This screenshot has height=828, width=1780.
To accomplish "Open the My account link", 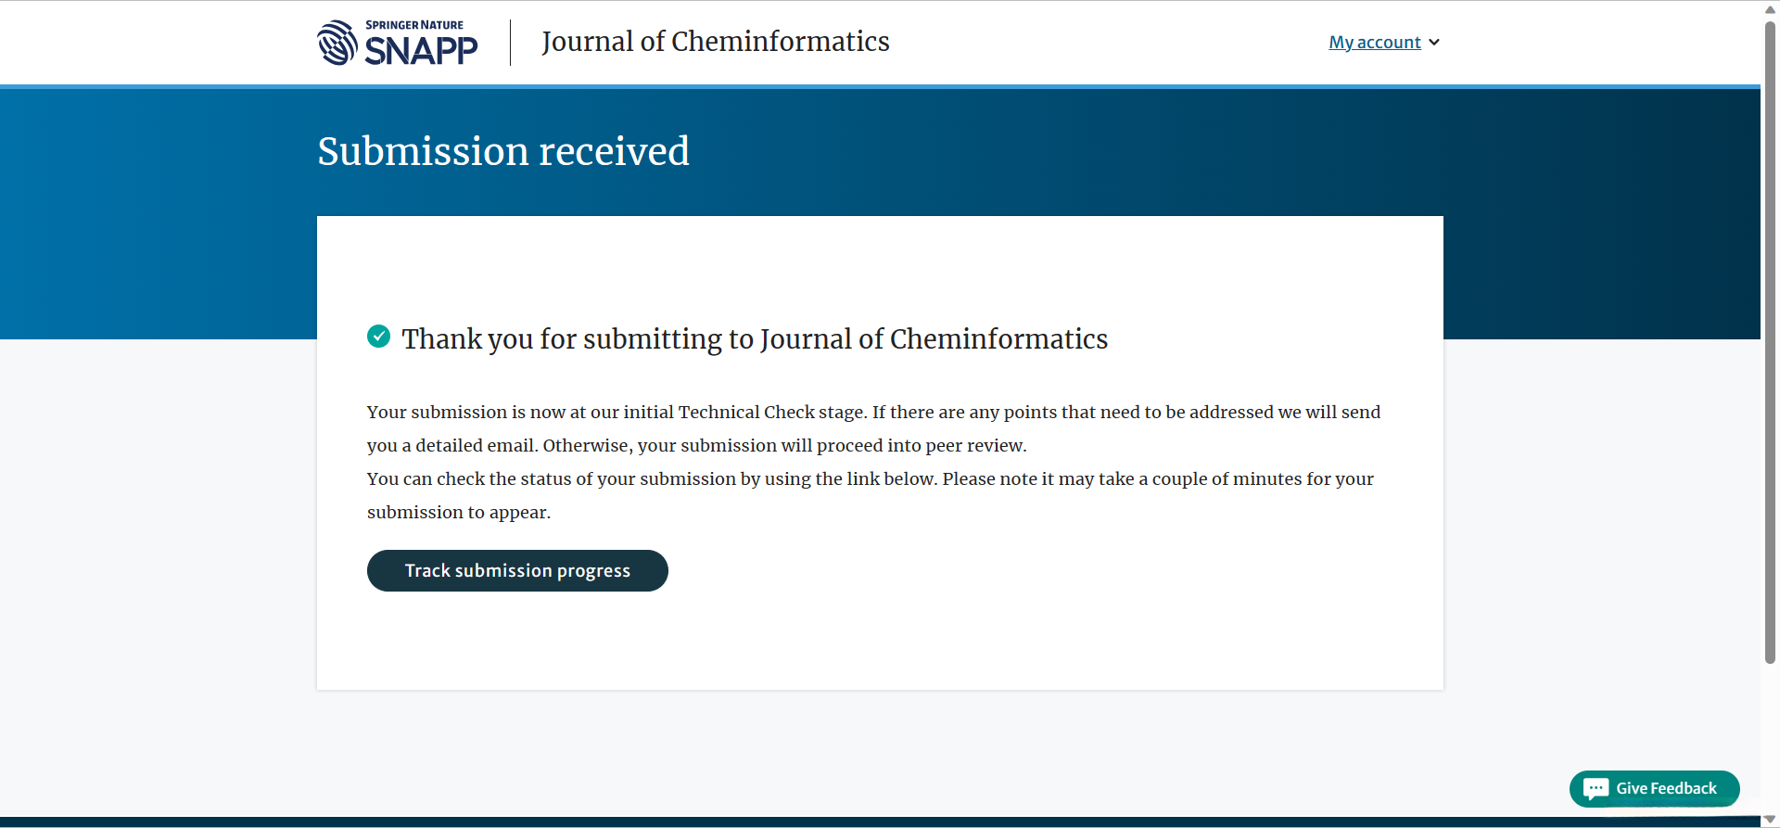I will [x=1374, y=43].
